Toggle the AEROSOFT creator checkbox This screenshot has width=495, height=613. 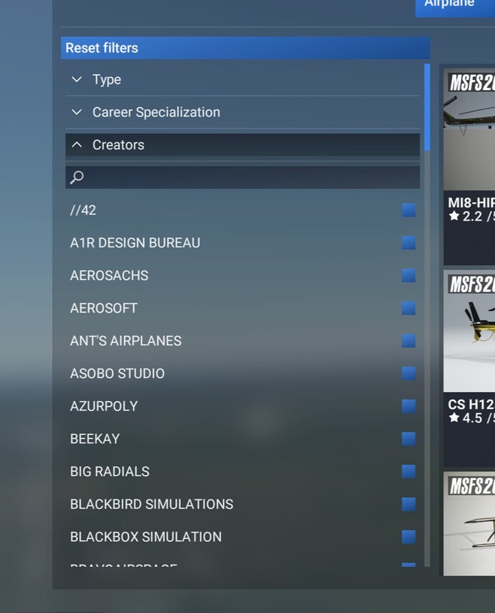408,308
